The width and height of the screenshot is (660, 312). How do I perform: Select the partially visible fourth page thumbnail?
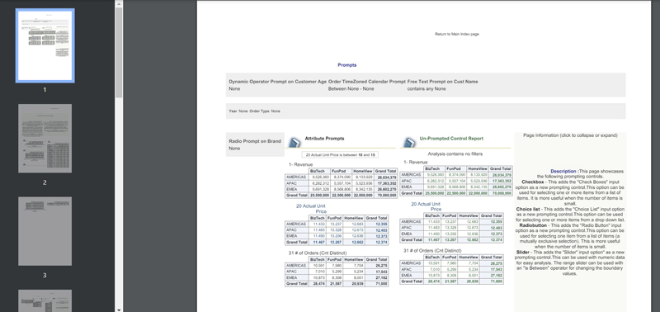45,300
